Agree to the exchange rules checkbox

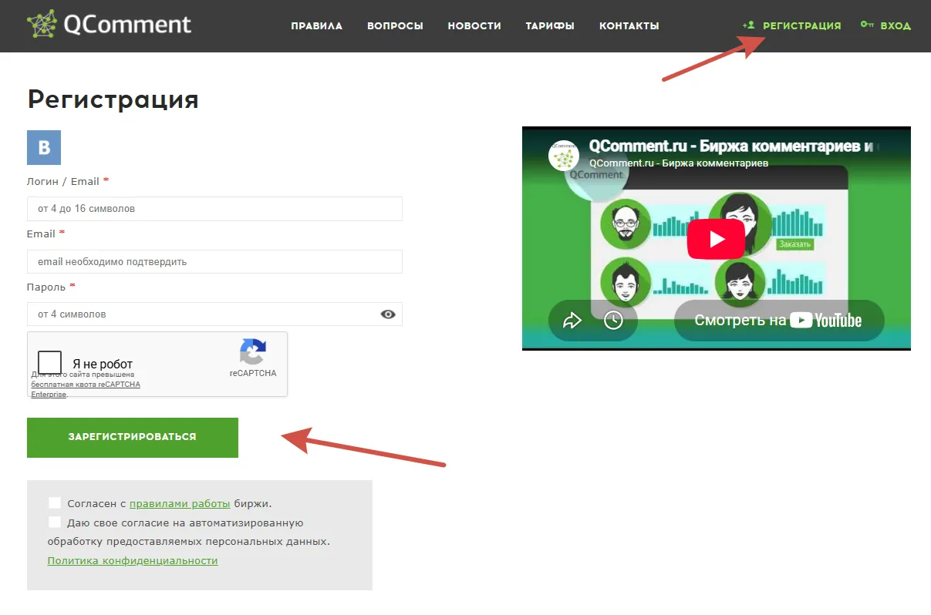coord(54,503)
